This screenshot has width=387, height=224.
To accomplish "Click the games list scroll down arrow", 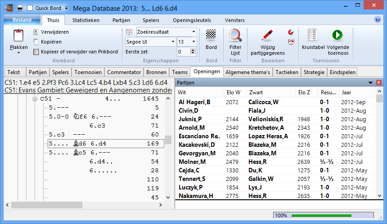I will coord(380,196).
